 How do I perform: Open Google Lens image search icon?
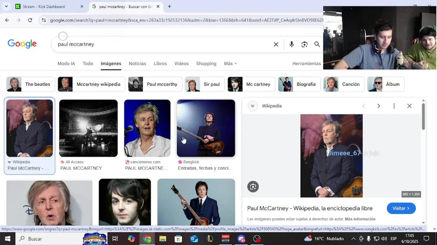304,44
